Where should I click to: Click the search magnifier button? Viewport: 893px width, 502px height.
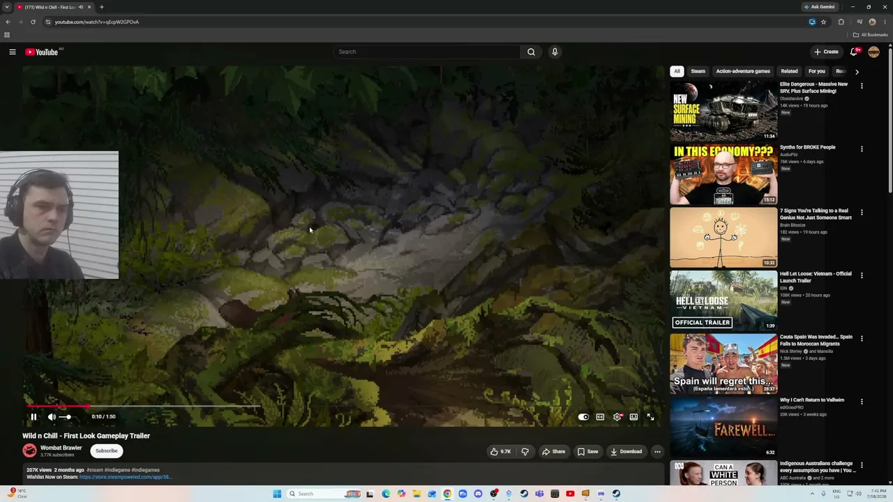coord(531,52)
